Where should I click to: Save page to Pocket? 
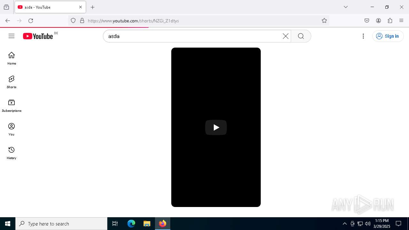point(367,20)
